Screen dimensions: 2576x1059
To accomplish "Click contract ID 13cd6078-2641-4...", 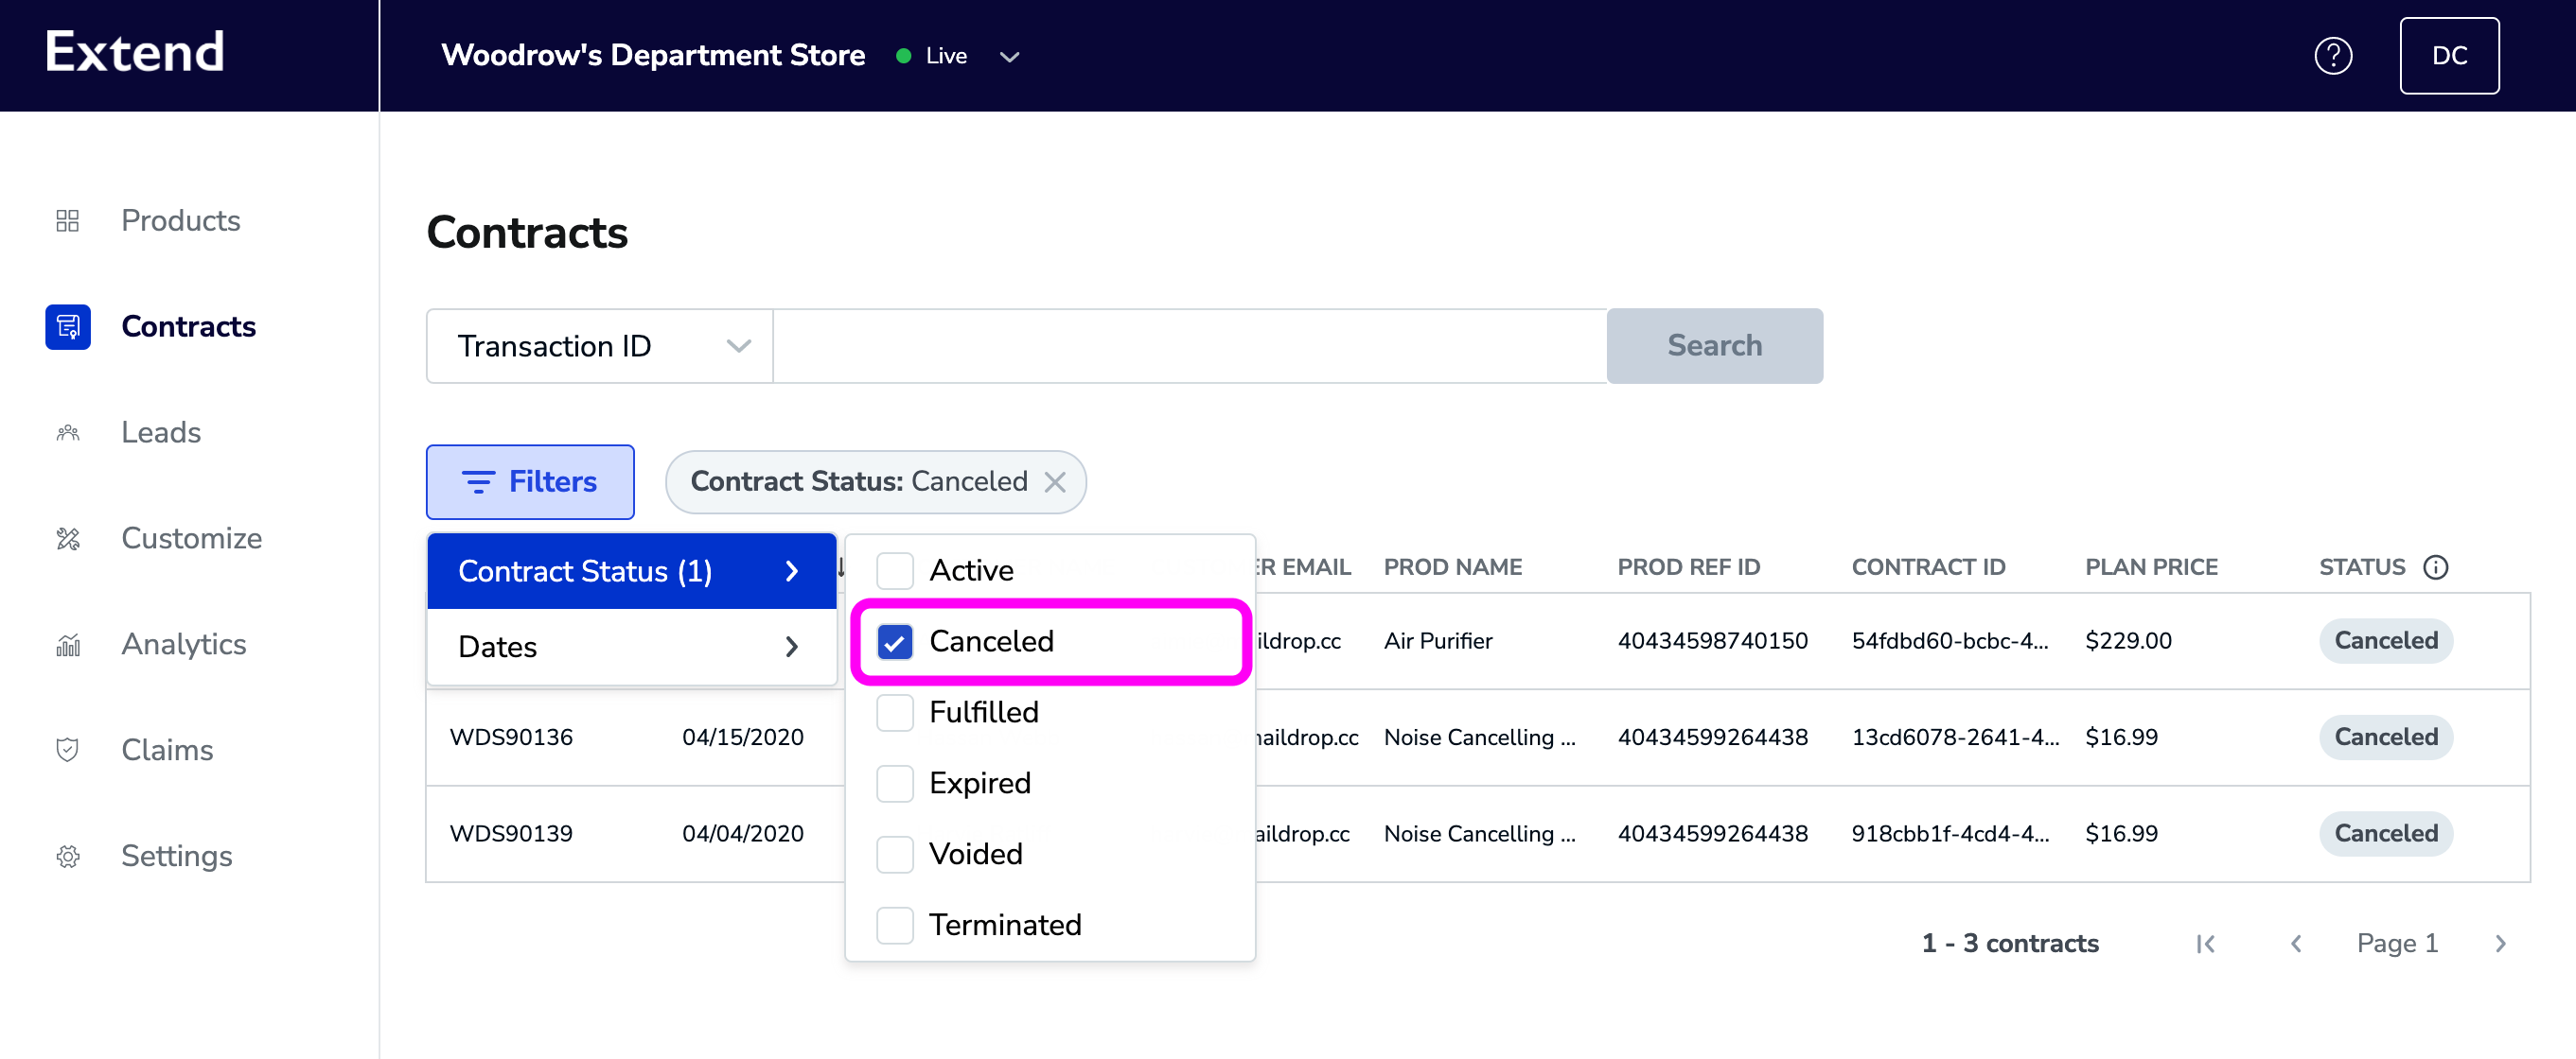I will [1955, 738].
